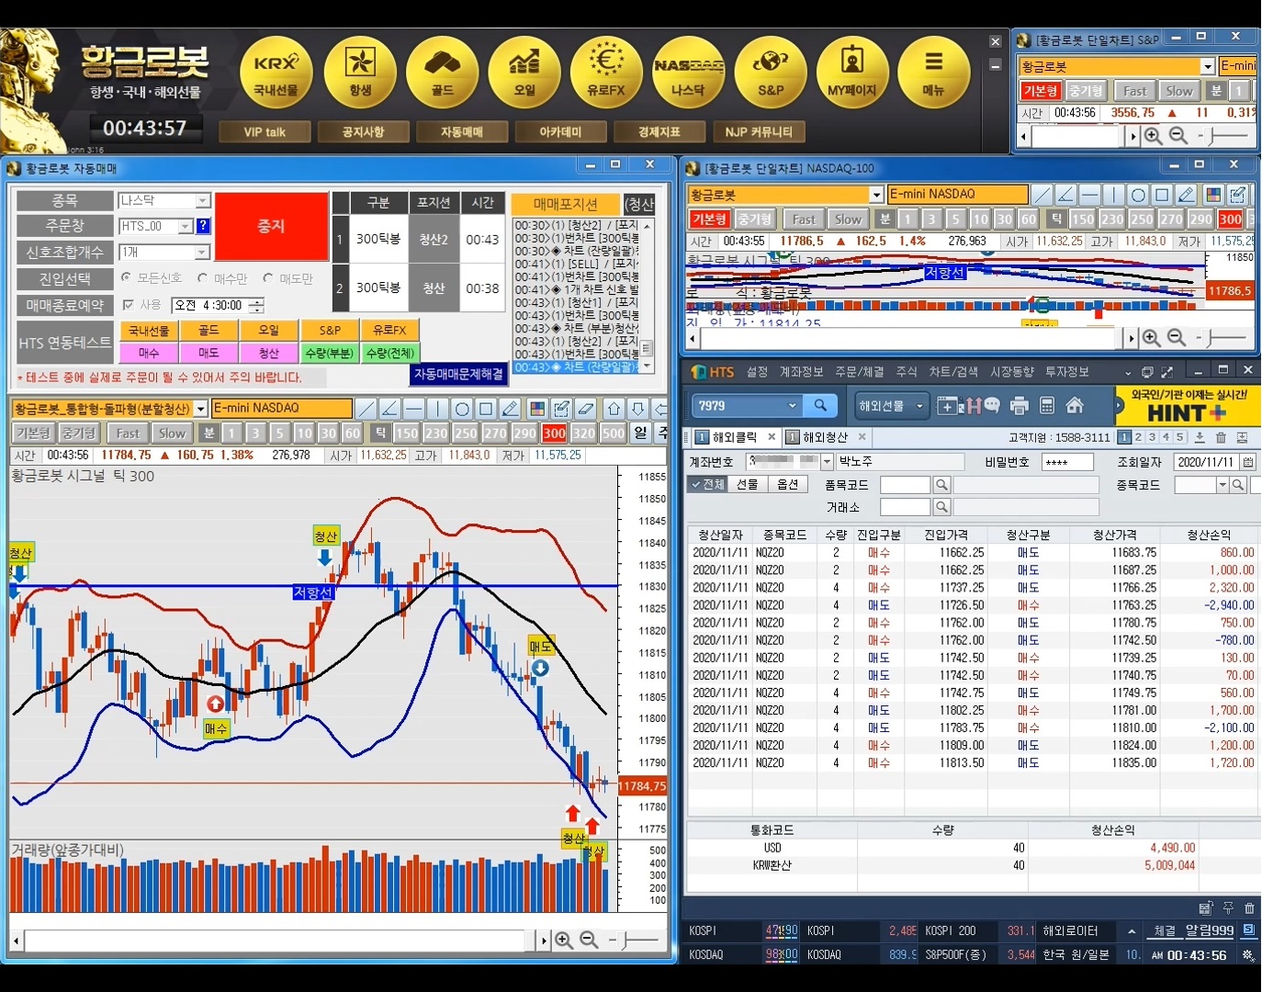Select the horizontal line tool in main chart

pyautogui.click(x=413, y=409)
